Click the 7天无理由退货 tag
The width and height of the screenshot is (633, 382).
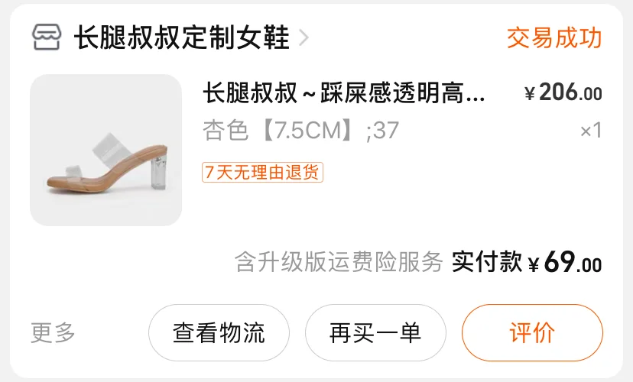pos(262,172)
